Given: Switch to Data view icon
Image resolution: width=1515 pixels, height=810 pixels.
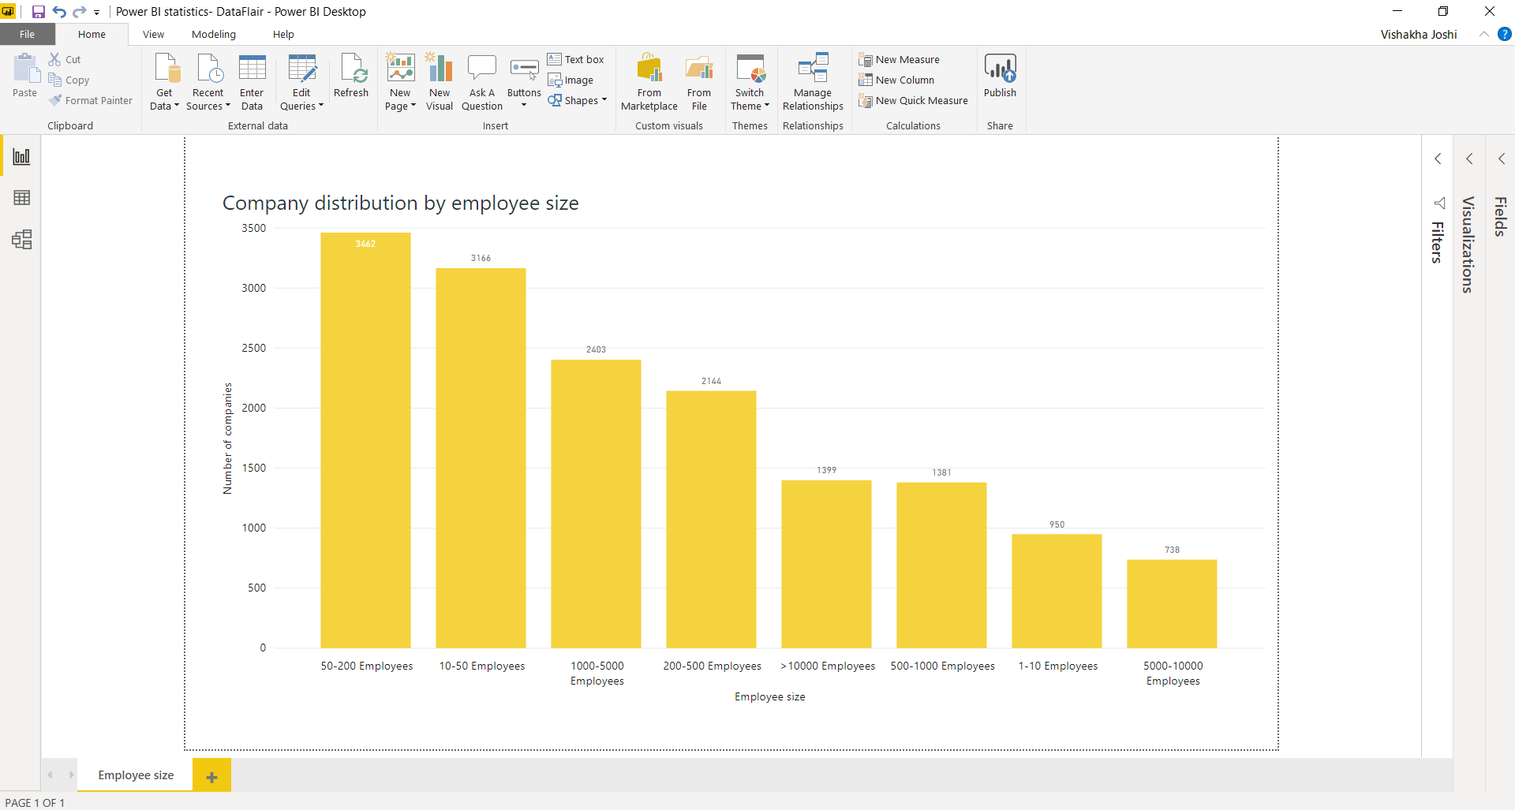Looking at the screenshot, I should tap(21, 198).
